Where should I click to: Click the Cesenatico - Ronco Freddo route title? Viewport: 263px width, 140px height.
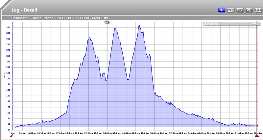(60, 18)
